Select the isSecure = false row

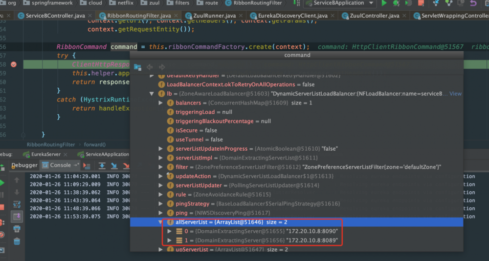point(296,130)
